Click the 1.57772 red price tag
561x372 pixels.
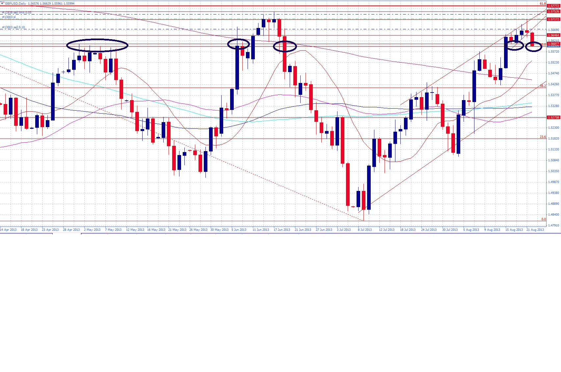coord(553,6)
